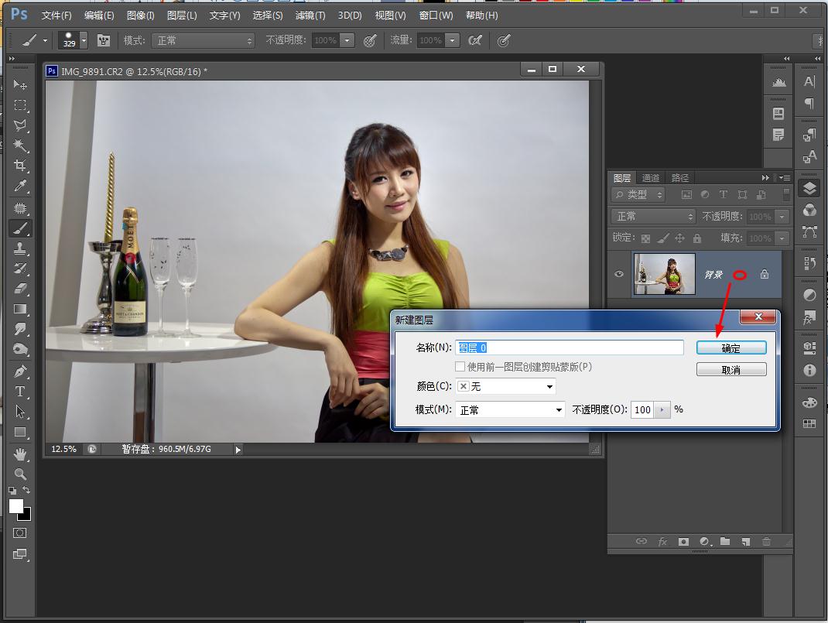Click the Zoom magnifier tool

20,474
